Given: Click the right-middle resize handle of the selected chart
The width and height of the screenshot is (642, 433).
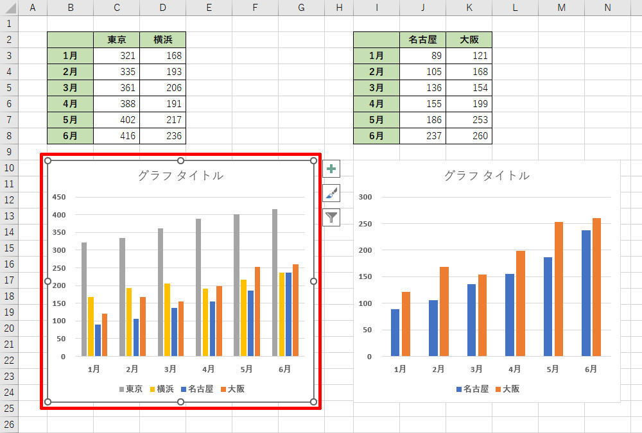Looking at the screenshot, I should pos(313,281).
